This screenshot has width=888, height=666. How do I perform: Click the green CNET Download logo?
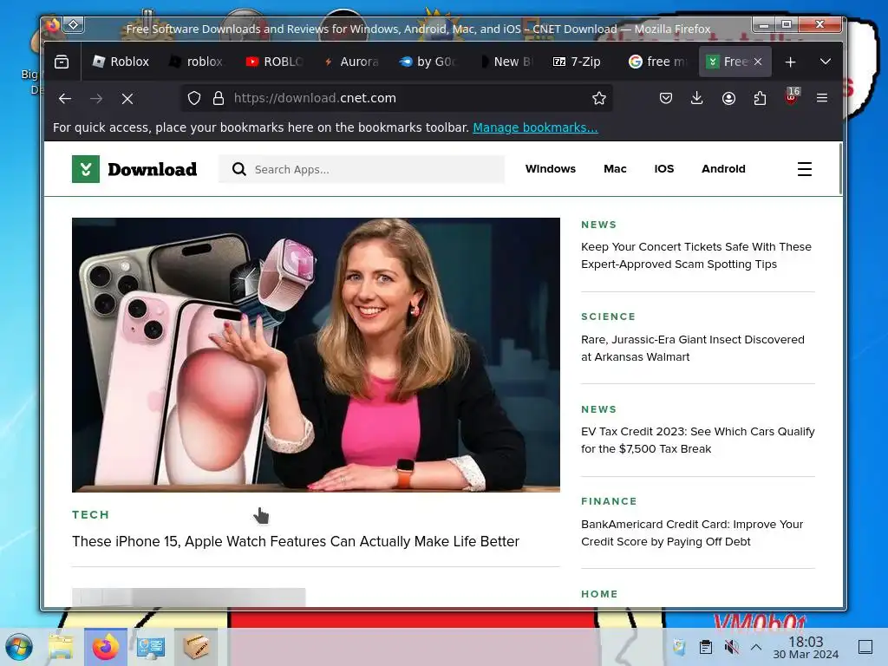134,169
